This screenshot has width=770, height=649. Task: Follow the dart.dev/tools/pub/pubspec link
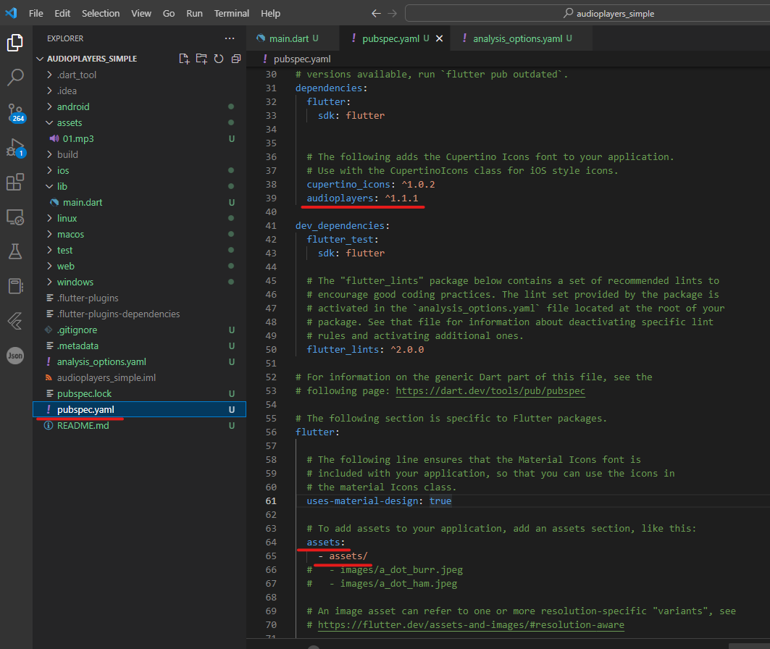pos(490,390)
